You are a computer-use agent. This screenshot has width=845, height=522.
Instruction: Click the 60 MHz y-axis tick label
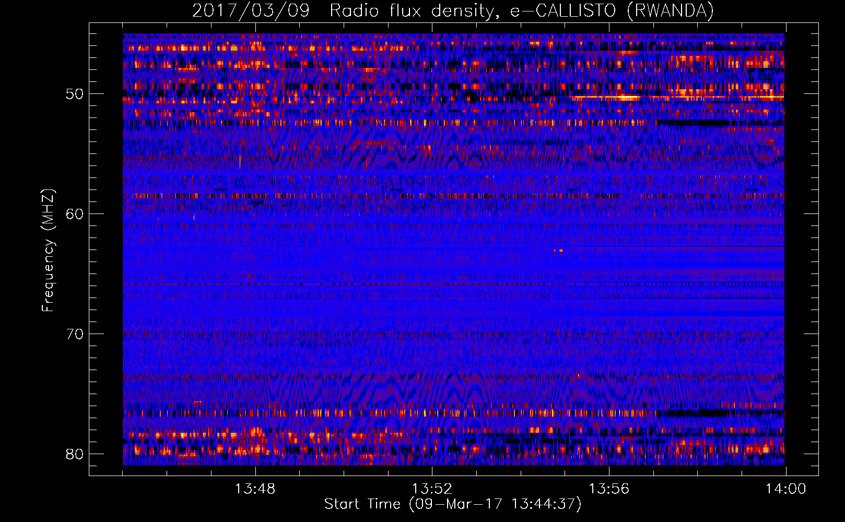(75, 214)
